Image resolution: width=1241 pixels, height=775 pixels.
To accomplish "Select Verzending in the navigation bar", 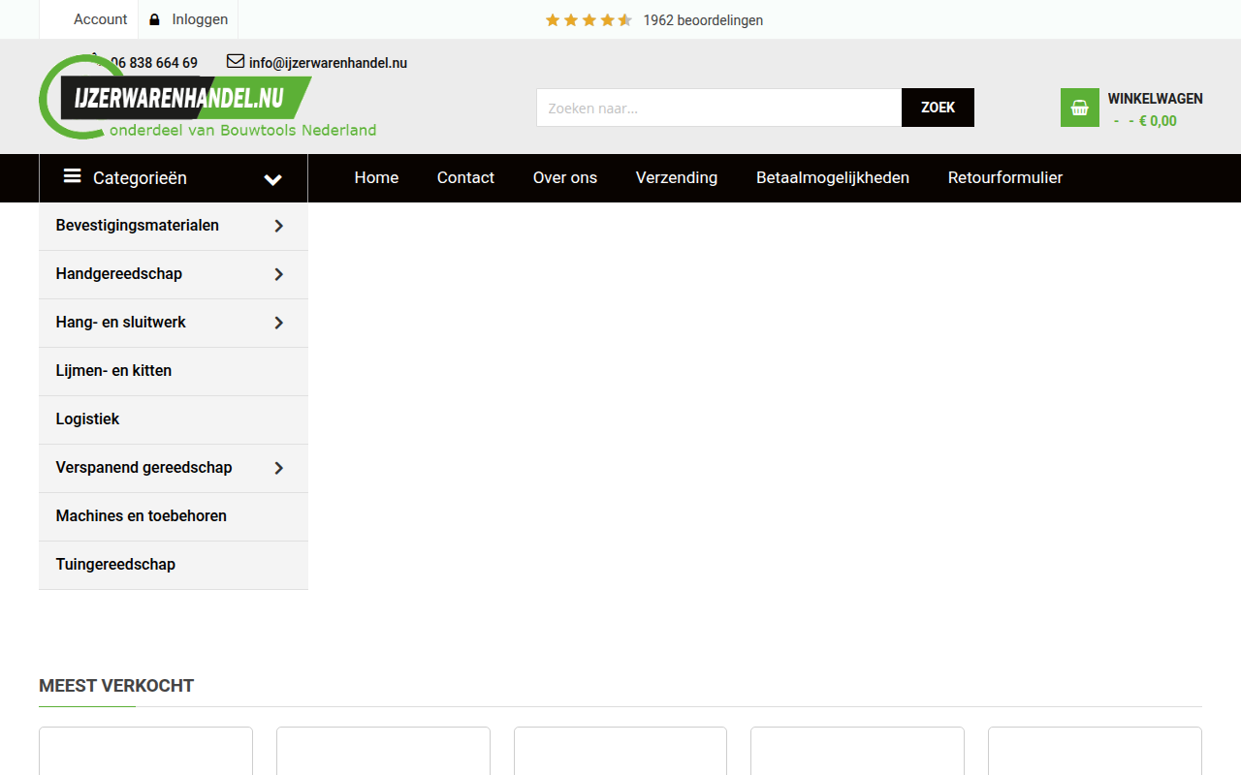I will coord(677,178).
